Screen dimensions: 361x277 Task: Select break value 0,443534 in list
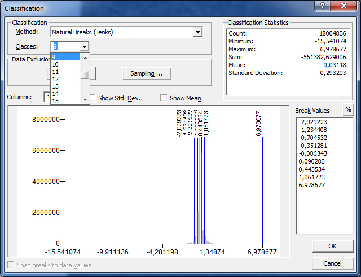point(312,169)
